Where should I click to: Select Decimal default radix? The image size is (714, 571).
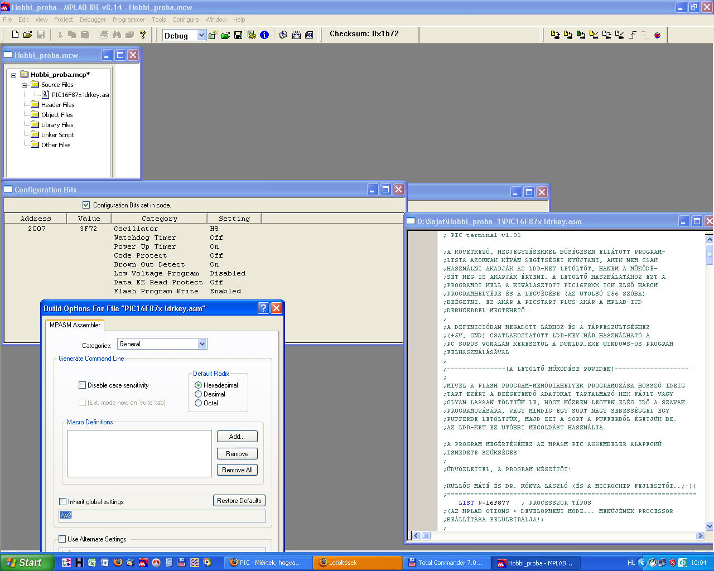point(198,394)
